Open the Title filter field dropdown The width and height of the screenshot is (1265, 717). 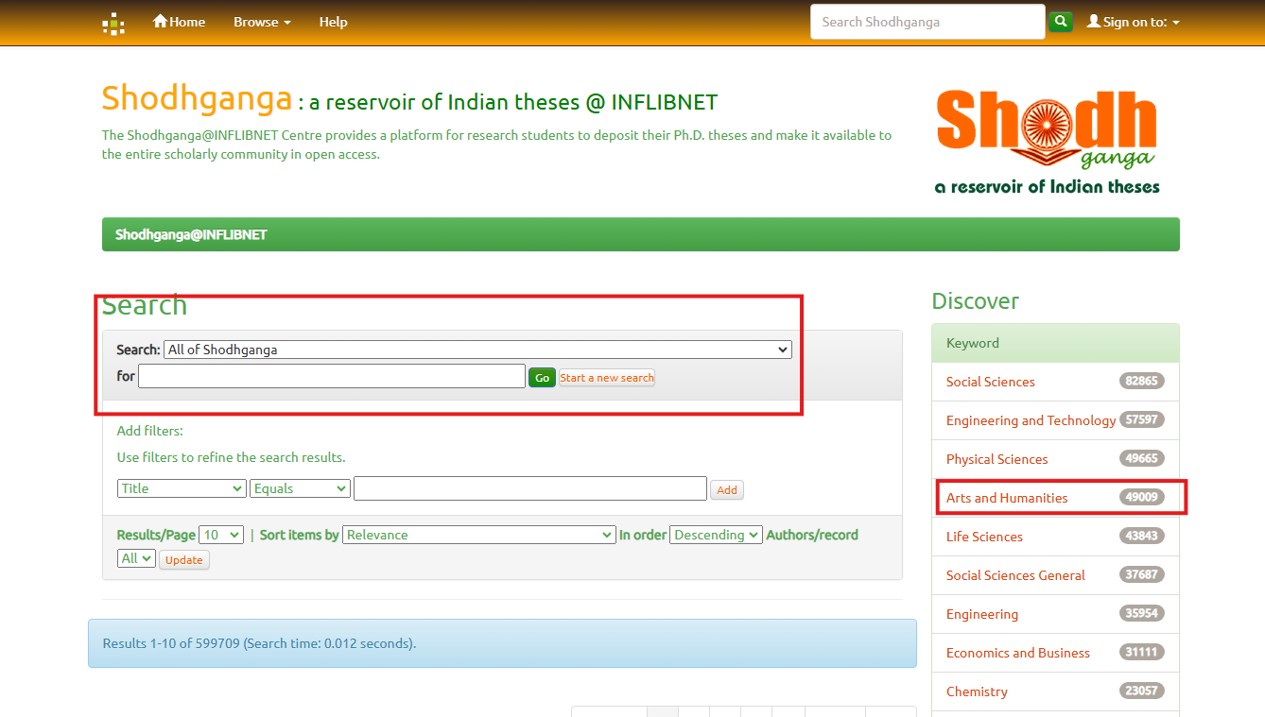tap(182, 488)
